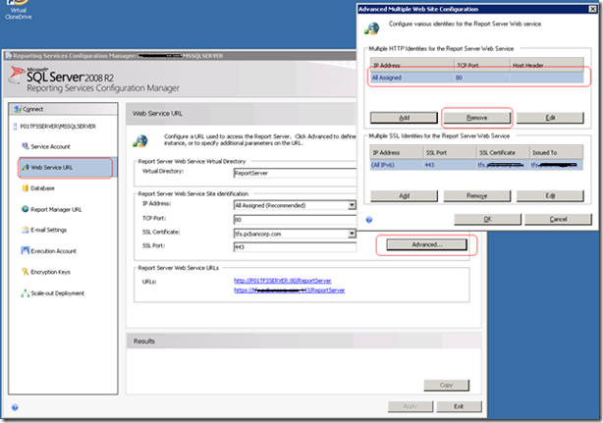Image resolution: width=603 pixels, height=423 pixels.
Task: Click the server node icon
Action: 15,127
